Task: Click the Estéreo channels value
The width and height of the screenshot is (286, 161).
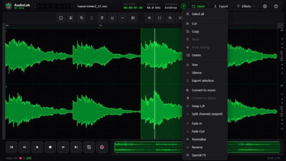Action: (171, 8)
